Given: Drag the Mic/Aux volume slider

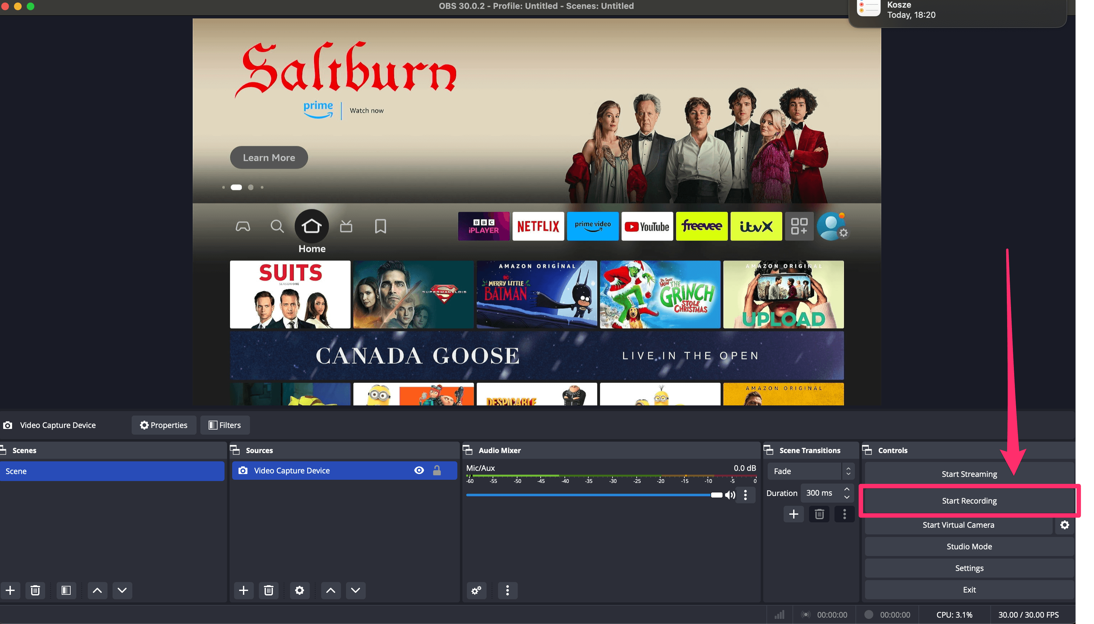Looking at the screenshot, I should pyautogui.click(x=715, y=494).
